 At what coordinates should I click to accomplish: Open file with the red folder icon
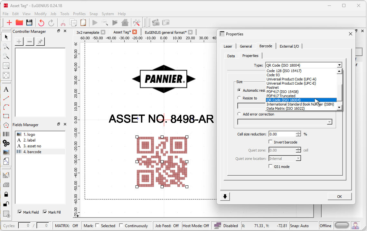[19, 23]
